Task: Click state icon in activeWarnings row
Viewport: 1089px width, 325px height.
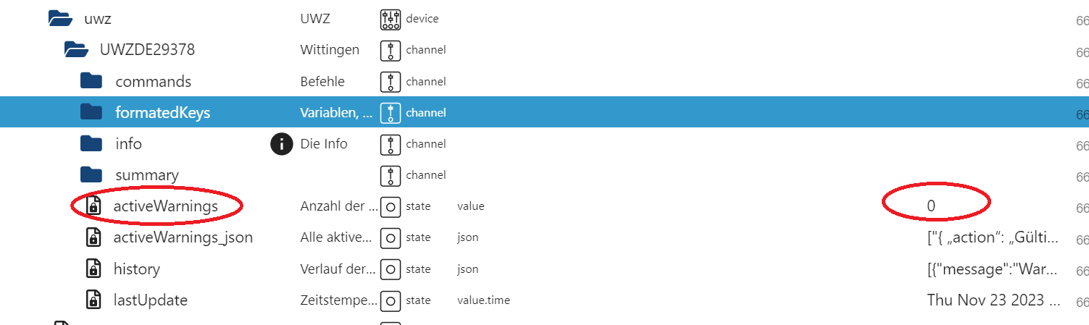Action: coord(391,206)
